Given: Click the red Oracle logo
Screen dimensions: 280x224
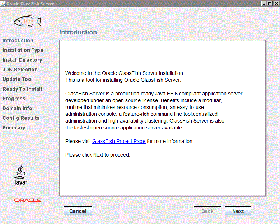Looking at the screenshot, I should tap(28, 200).
